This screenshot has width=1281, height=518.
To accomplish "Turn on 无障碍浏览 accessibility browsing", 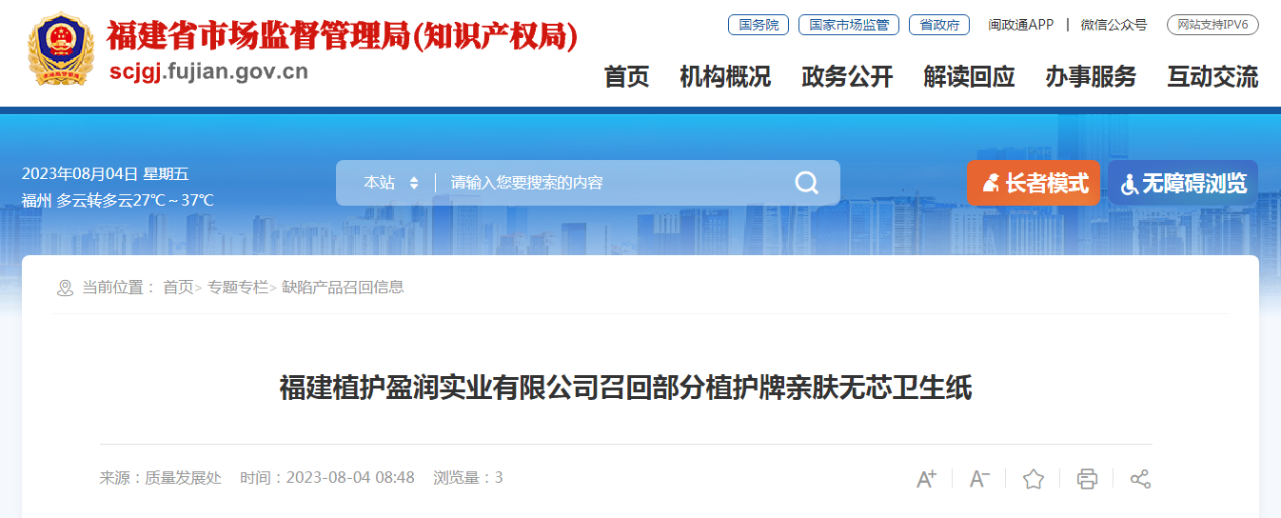I will [1183, 183].
